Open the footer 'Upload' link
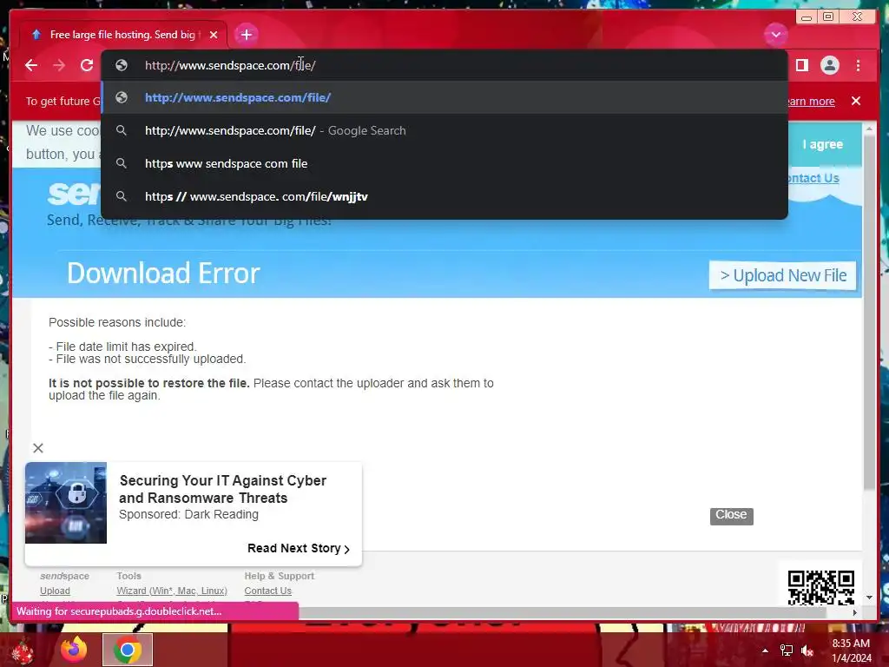The image size is (889, 667). pyautogui.click(x=55, y=591)
